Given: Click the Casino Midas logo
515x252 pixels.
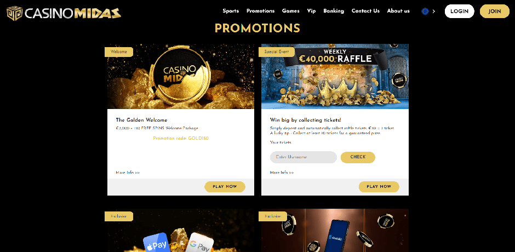Looking at the screenshot, I should click(x=64, y=13).
